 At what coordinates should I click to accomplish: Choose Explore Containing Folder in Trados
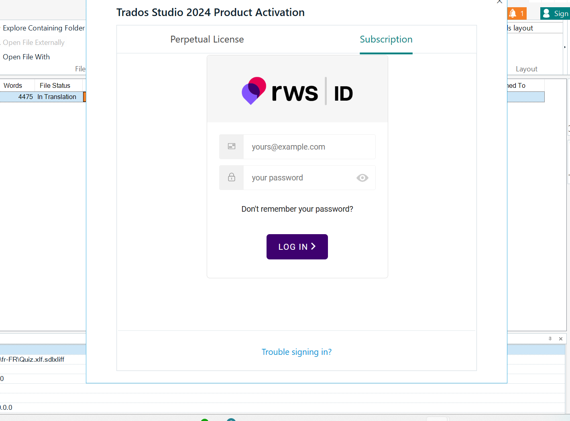[x=44, y=28]
